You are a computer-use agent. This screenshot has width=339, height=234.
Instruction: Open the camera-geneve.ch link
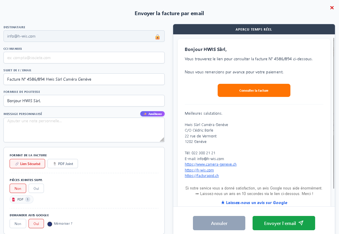click(210, 164)
